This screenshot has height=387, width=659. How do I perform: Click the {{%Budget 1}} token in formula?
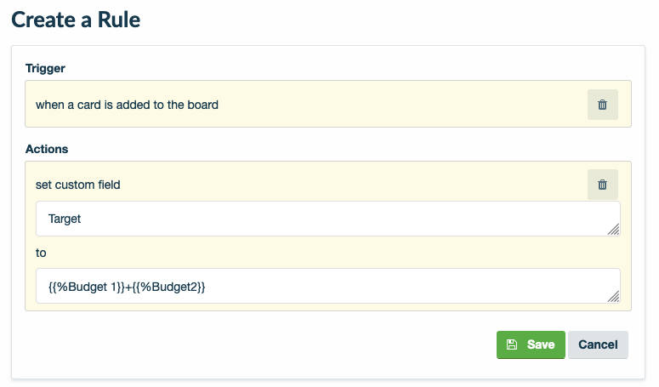pos(84,287)
